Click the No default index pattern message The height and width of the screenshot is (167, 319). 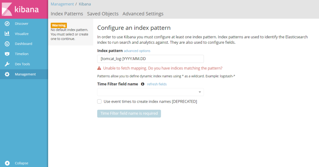[69, 34]
